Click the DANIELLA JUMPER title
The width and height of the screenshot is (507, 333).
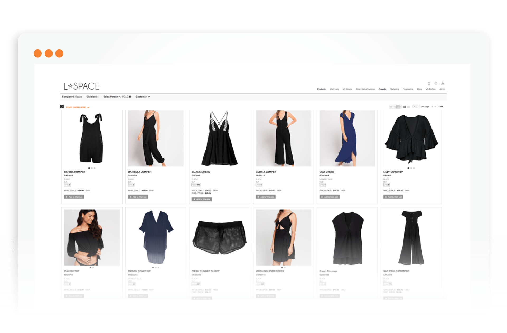coord(139,172)
